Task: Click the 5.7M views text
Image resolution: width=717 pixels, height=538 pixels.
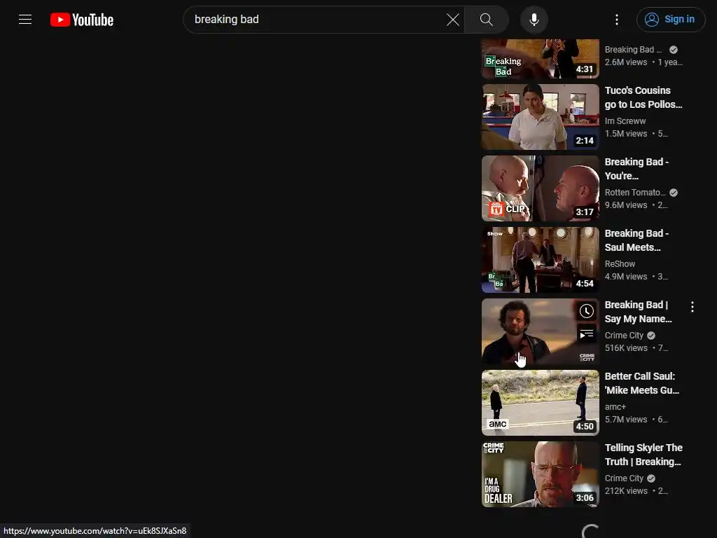Action: (625, 419)
